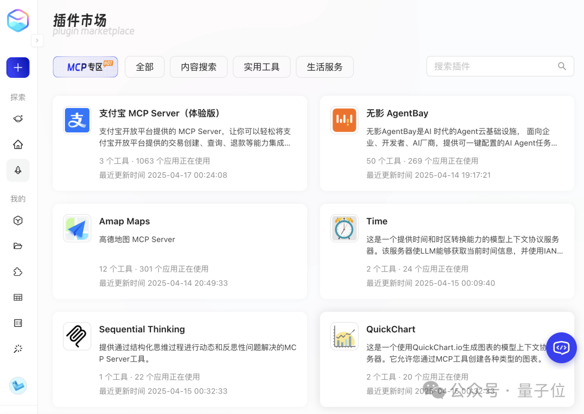Click the 探索 sidebar section label

(x=18, y=97)
